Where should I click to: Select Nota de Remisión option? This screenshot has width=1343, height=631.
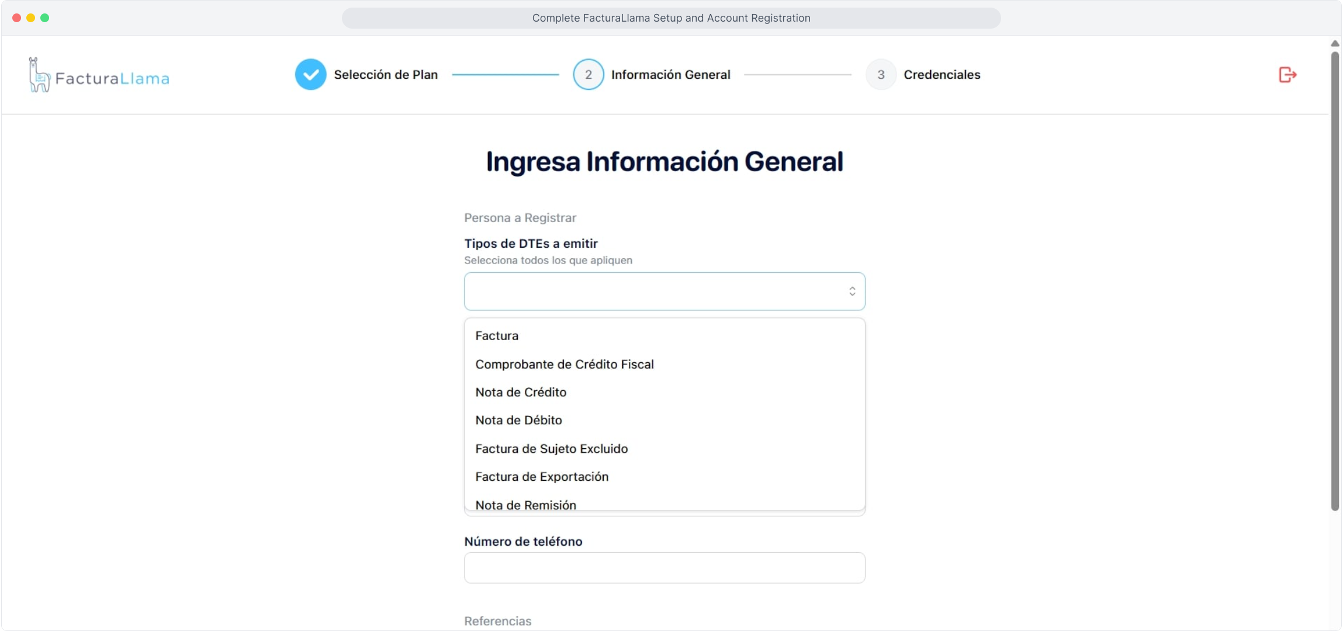(x=525, y=504)
